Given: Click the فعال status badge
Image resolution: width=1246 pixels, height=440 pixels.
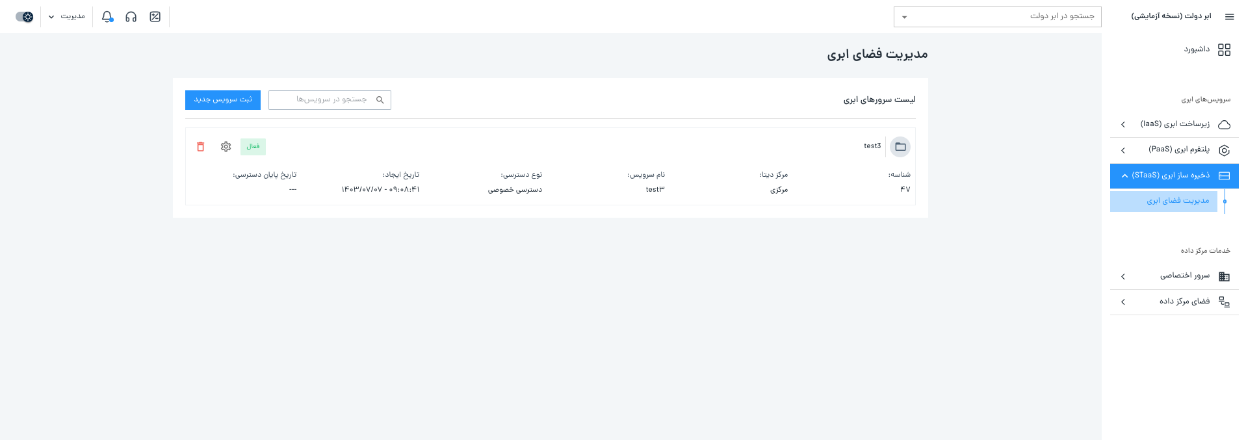Looking at the screenshot, I should pyautogui.click(x=253, y=147).
